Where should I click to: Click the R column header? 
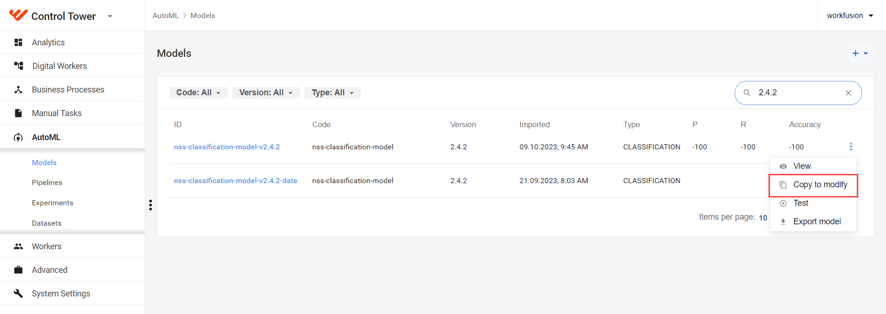point(743,124)
